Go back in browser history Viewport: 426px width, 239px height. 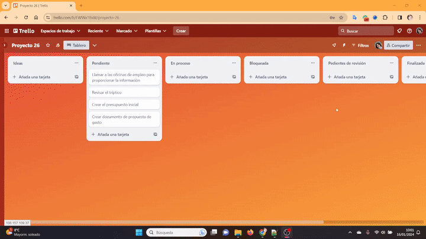tap(7, 18)
